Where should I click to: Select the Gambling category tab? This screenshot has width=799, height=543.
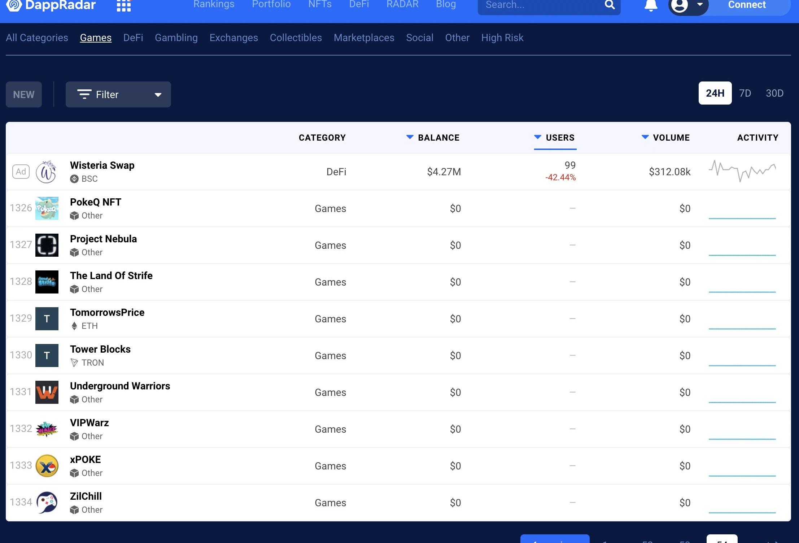pyautogui.click(x=176, y=37)
